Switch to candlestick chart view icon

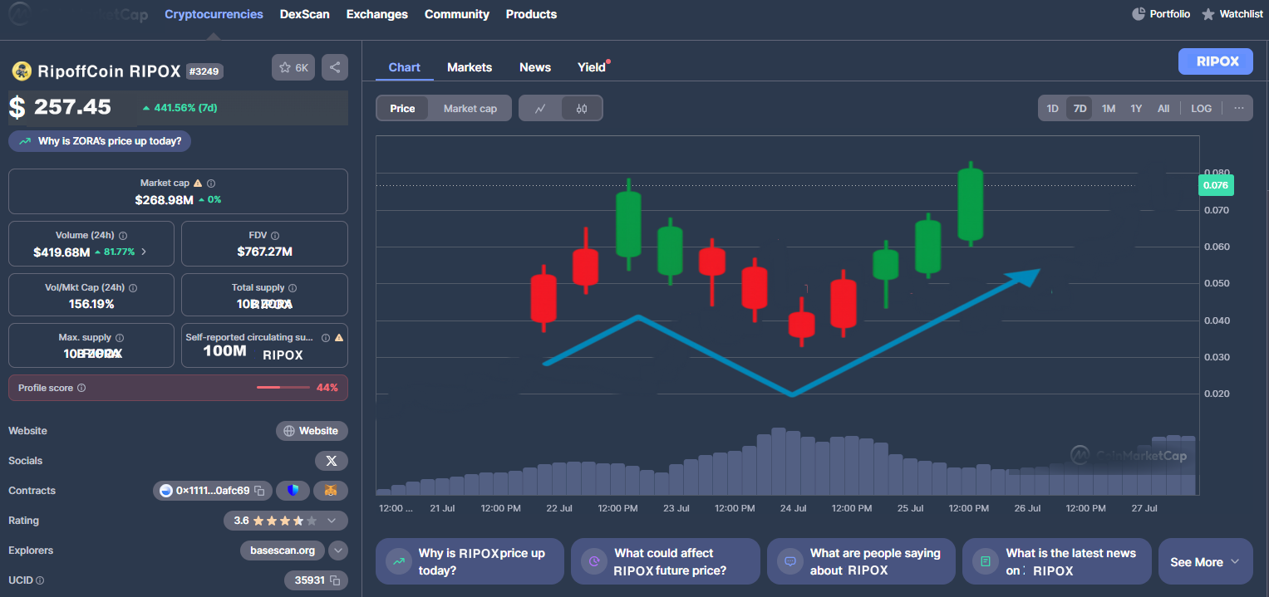pos(582,109)
